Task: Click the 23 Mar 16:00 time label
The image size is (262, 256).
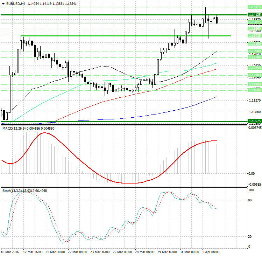Action: (x=100, y=252)
